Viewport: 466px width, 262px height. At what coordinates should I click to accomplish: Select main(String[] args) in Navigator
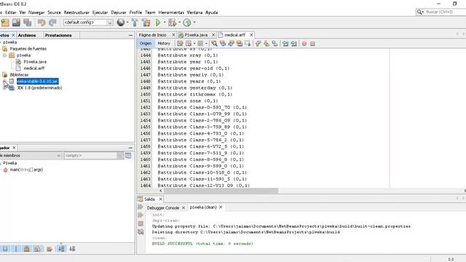point(26,170)
